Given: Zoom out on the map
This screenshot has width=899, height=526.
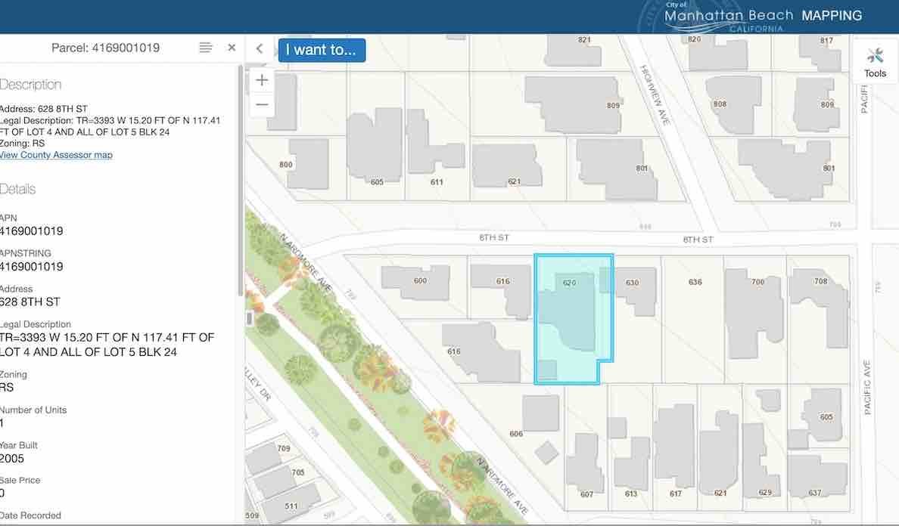Looking at the screenshot, I should click(262, 105).
